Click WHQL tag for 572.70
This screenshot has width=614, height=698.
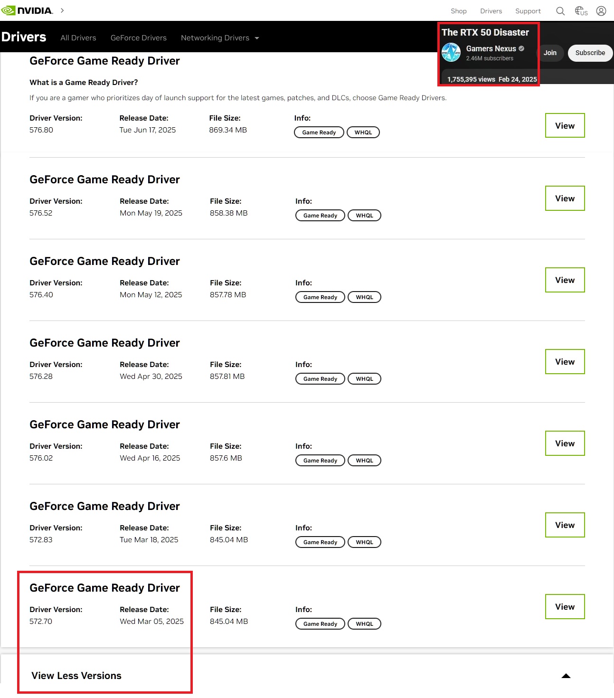pos(364,624)
